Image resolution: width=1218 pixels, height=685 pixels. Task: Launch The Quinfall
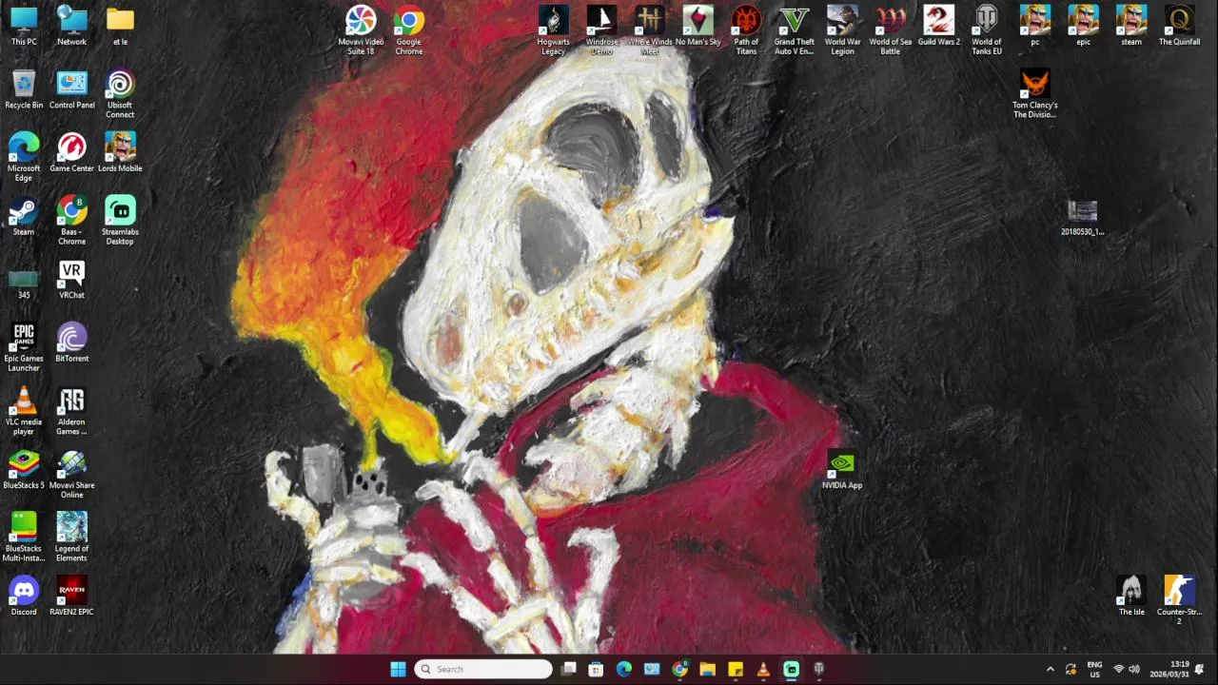(x=1179, y=26)
